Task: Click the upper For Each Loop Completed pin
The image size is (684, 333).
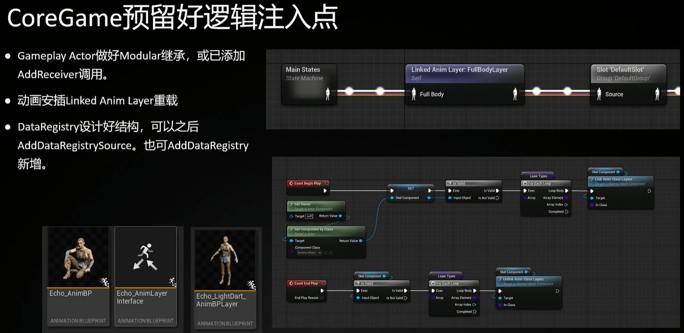Action: pos(566,212)
